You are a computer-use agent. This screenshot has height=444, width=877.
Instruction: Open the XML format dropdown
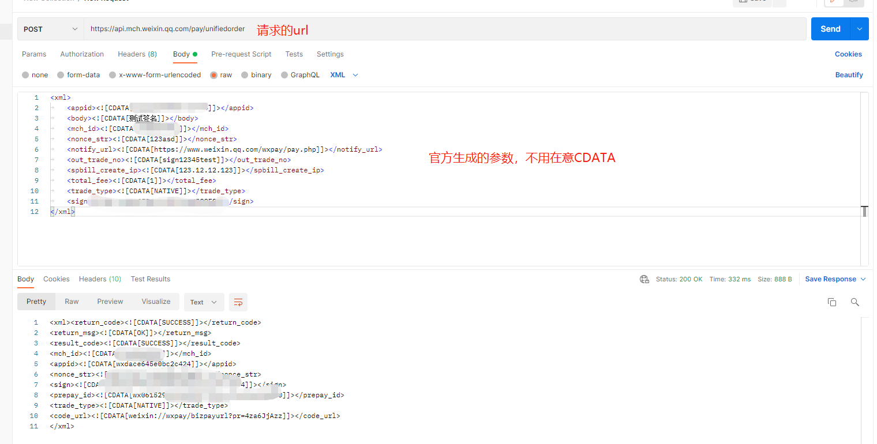coord(344,75)
